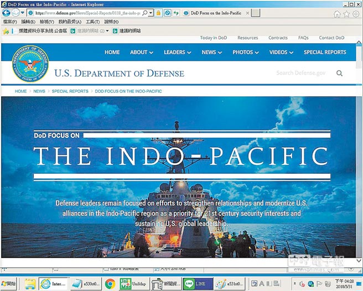363x291 pixels.
Task: Open the 媒體資料分享系統 公告區 favorite
Action: click(40, 31)
